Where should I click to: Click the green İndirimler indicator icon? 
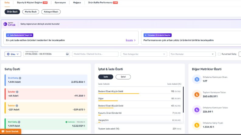click(x=66, y=122)
